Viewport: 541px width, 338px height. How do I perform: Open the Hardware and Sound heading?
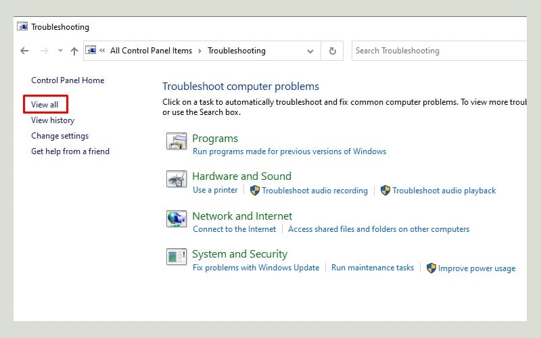pyautogui.click(x=242, y=176)
